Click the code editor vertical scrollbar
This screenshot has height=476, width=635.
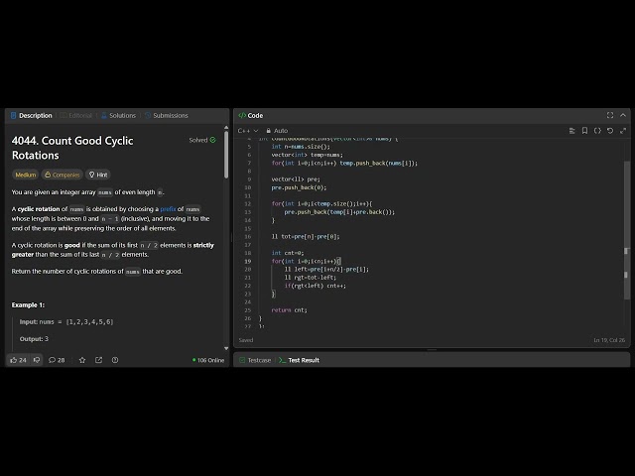click(x=626, y=230)
